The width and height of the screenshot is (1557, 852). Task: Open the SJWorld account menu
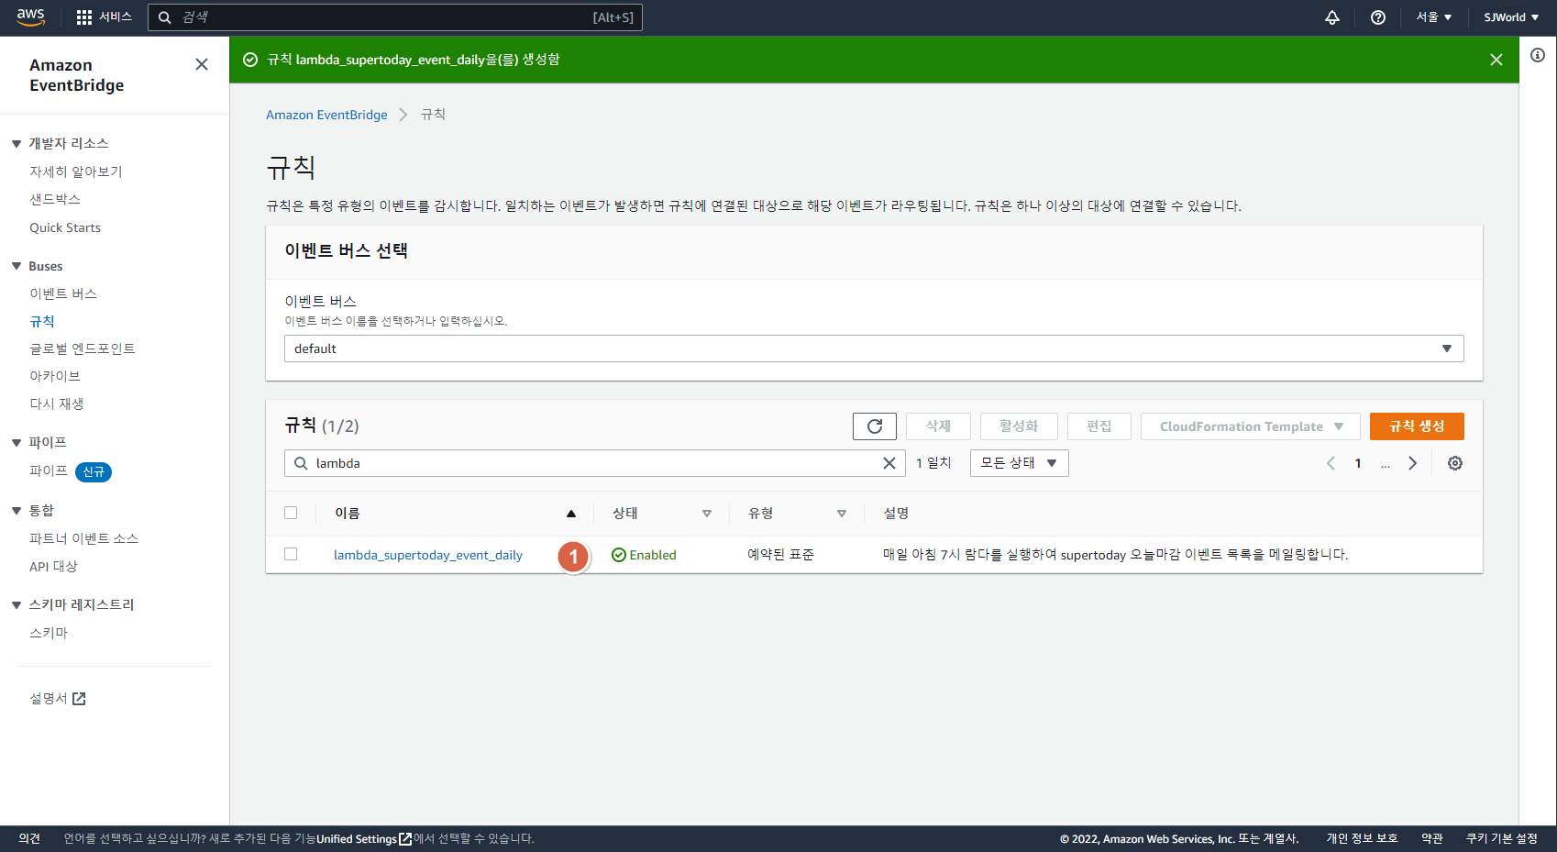(x=1511, y=17)
